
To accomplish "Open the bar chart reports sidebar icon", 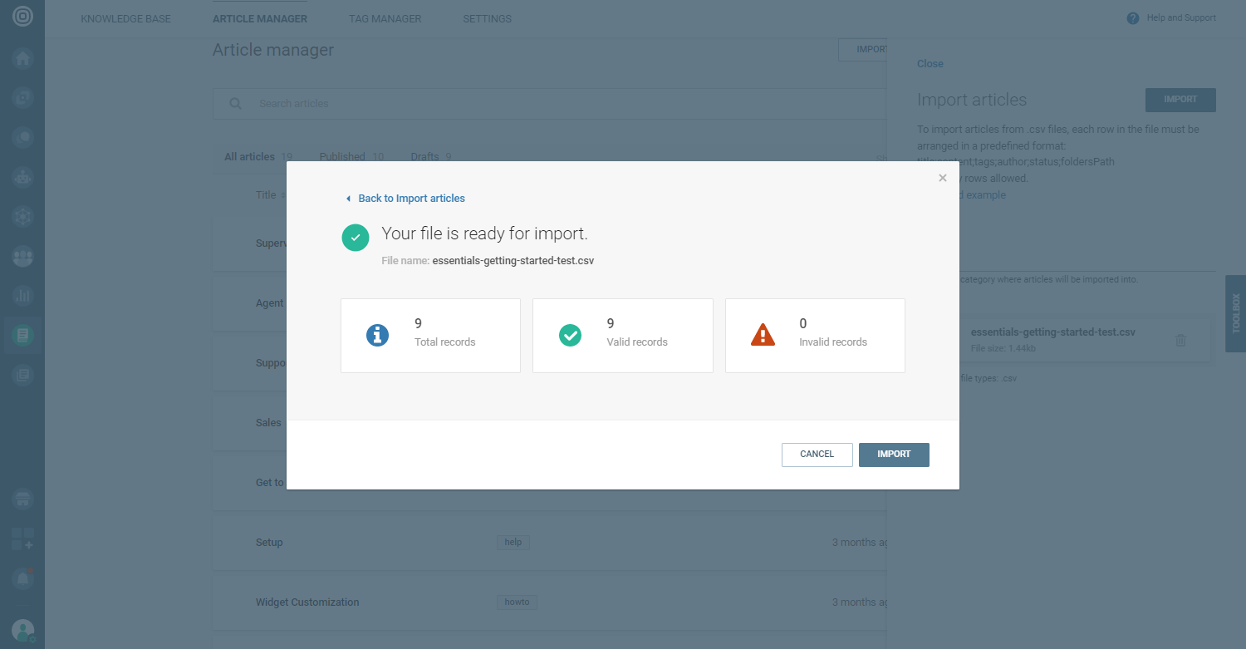I will pyautogui.click(x=22, y=295).
